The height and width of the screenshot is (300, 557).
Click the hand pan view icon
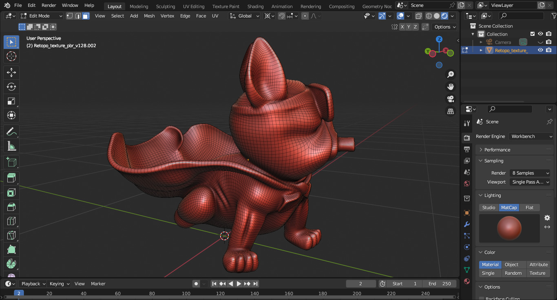coord(451,87)
